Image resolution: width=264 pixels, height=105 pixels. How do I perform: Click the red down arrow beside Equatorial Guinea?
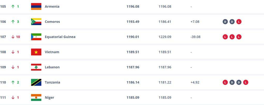(13, 37)
